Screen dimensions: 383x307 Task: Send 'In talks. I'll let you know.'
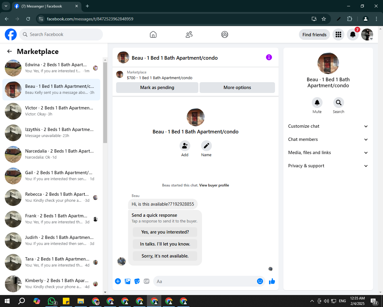pyautogui.click(x=165, y=244)
